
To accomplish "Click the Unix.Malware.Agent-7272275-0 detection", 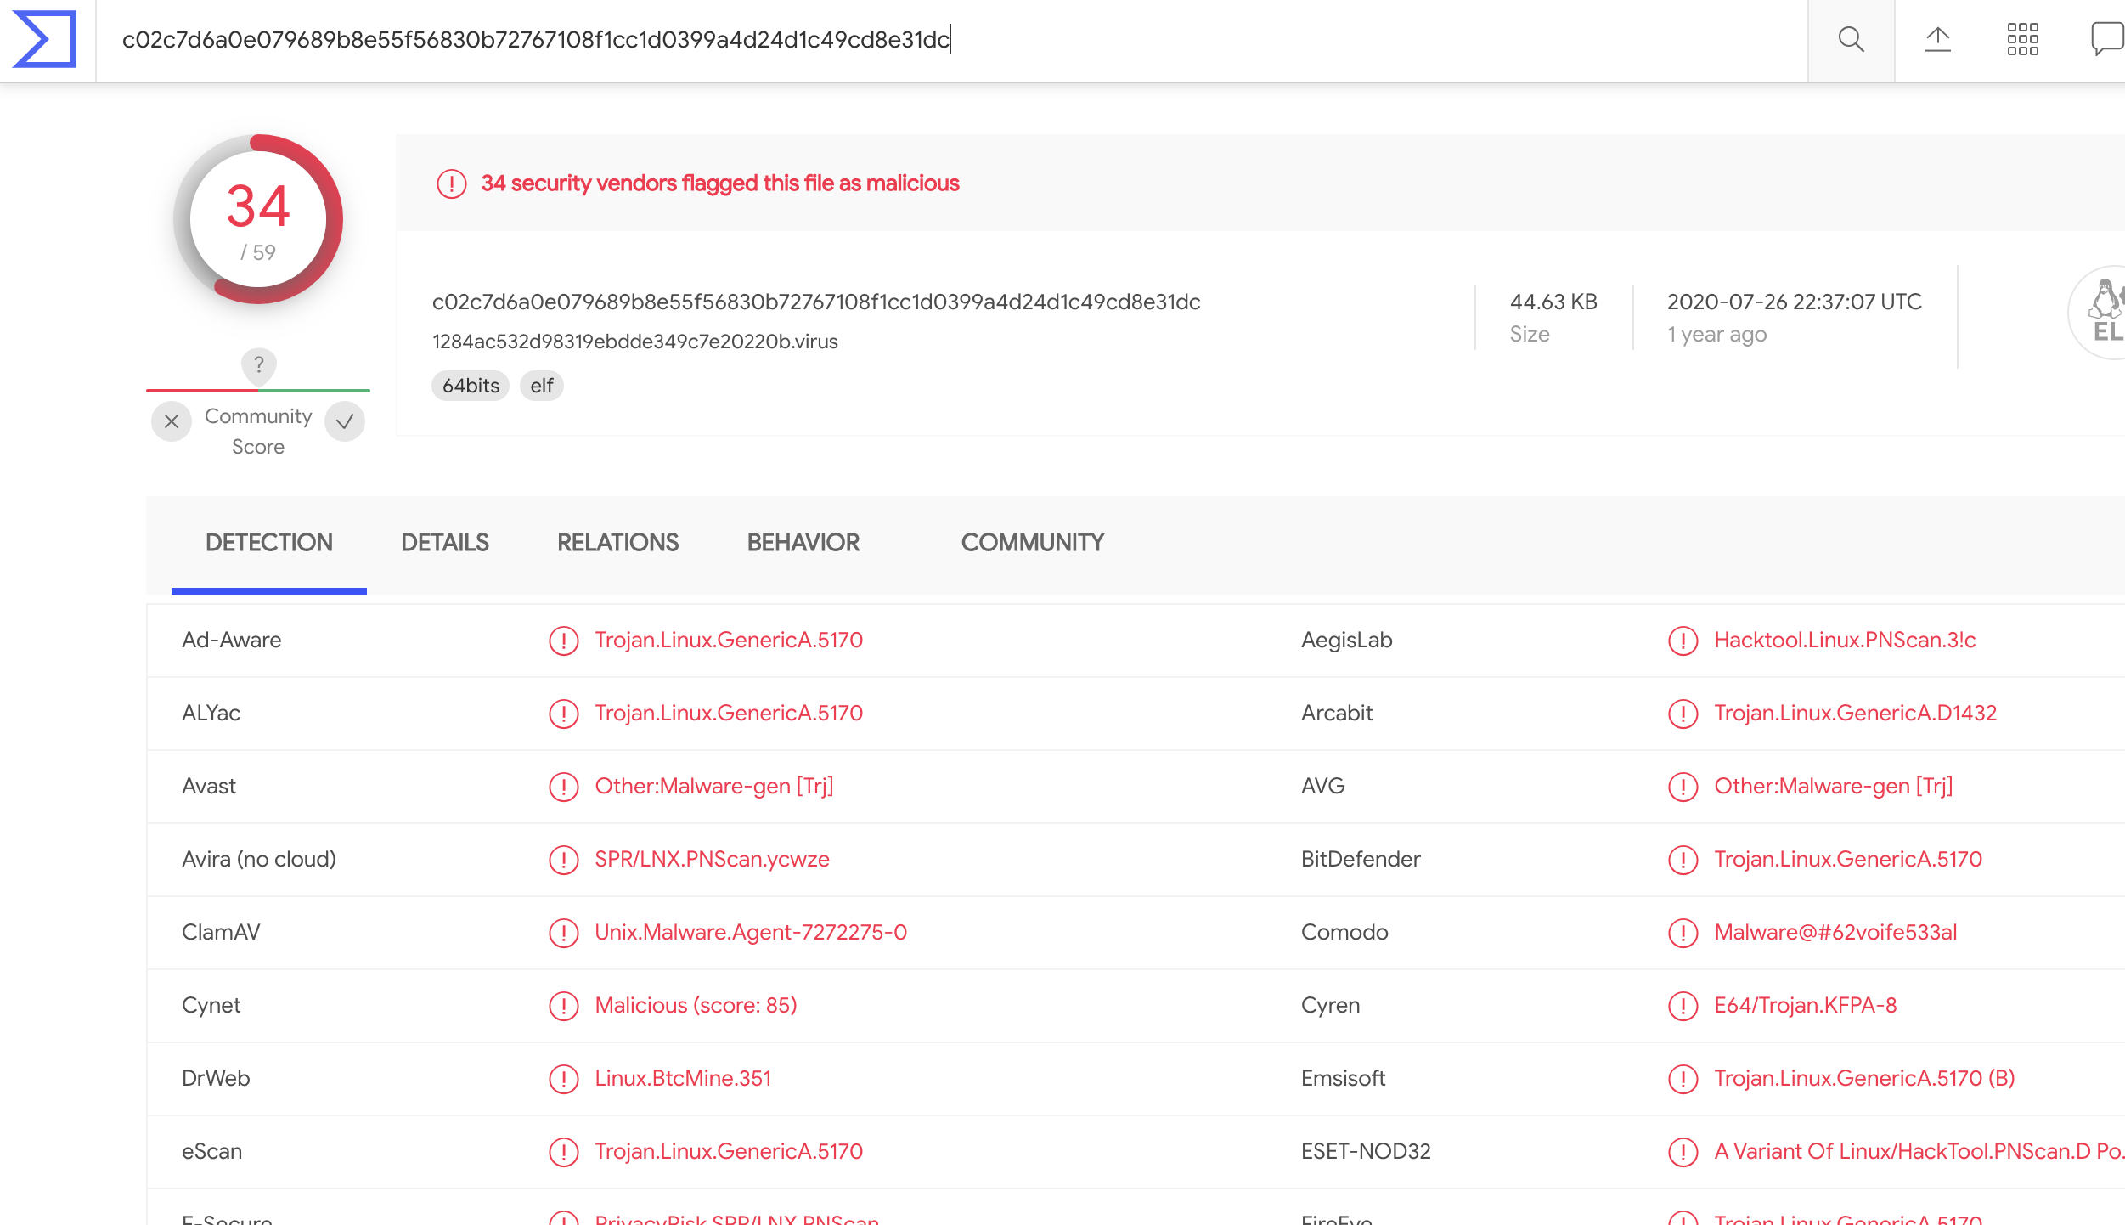I will (x=751, y=933).
